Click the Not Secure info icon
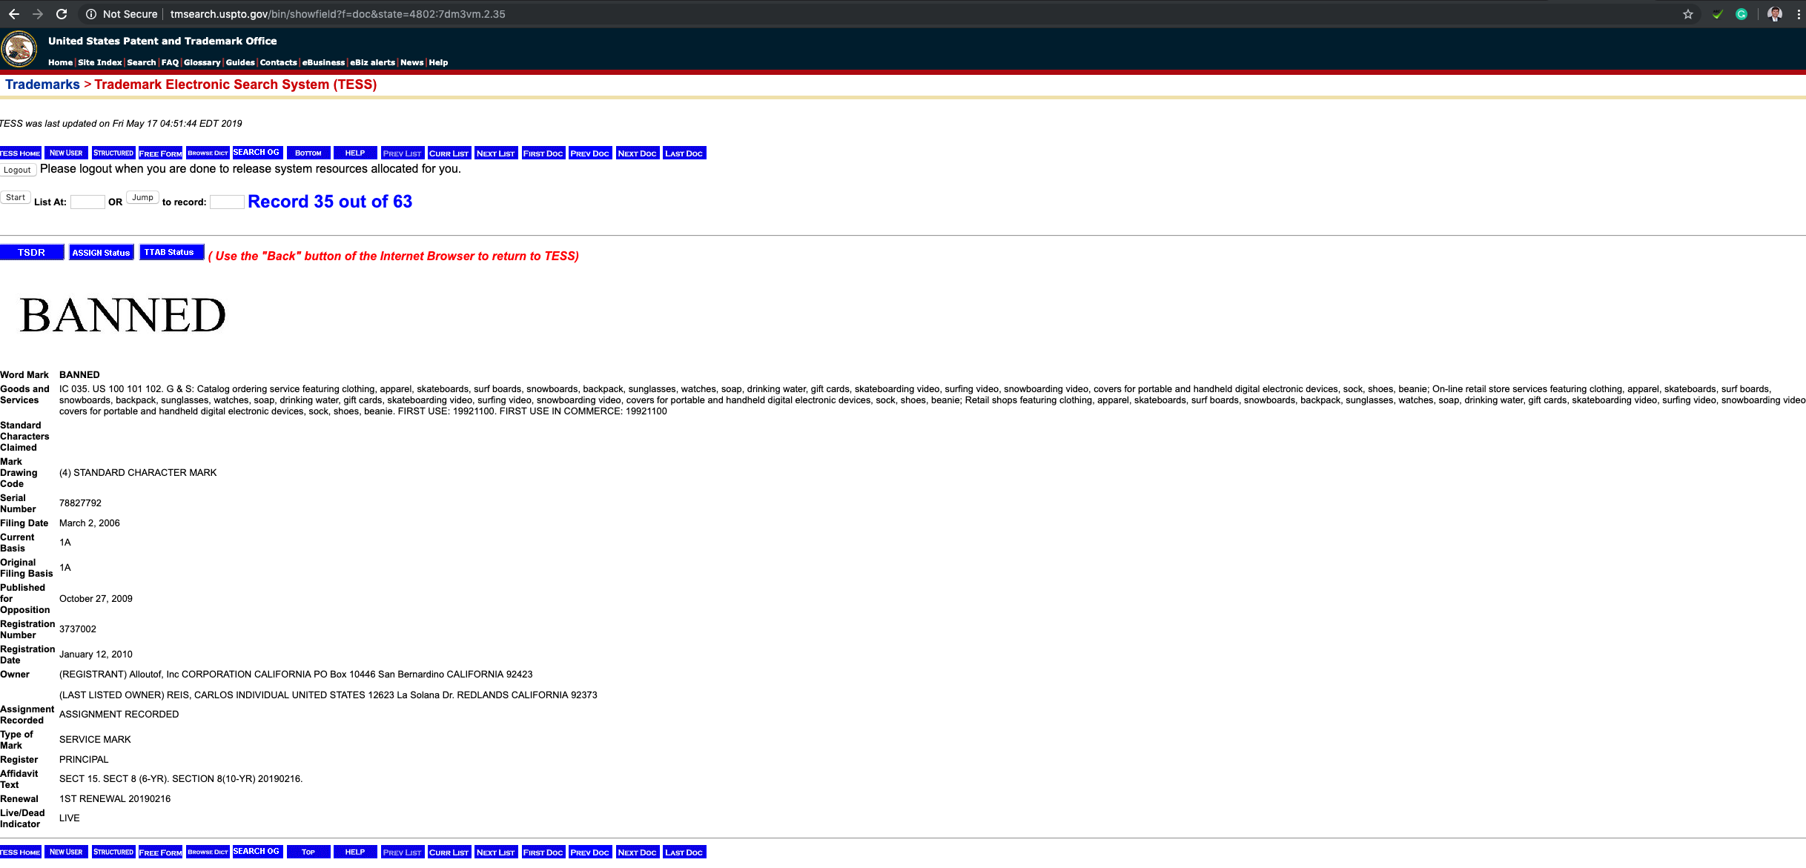 pyautogui.click(x=90, y=14)
